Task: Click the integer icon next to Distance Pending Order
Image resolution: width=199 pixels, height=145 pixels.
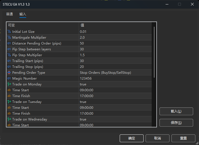Action: [9, 43]
